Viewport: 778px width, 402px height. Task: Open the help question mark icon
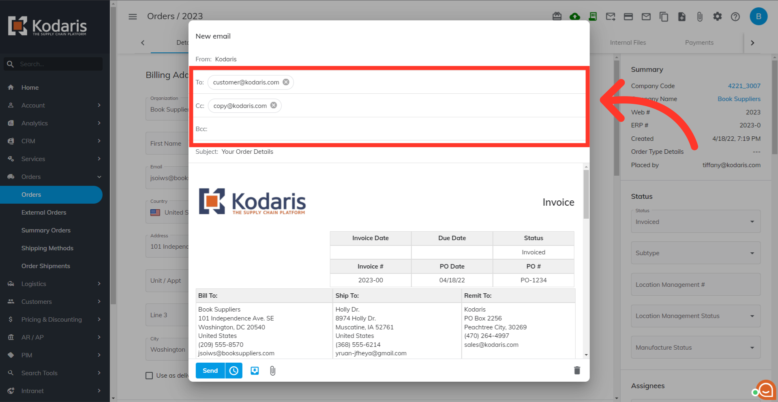[735, 17]
